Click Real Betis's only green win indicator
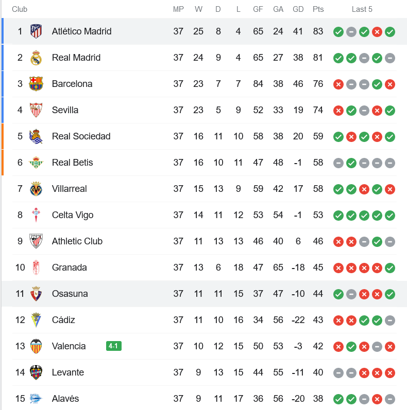Screen dimensions: 407x410 [351, 163]
